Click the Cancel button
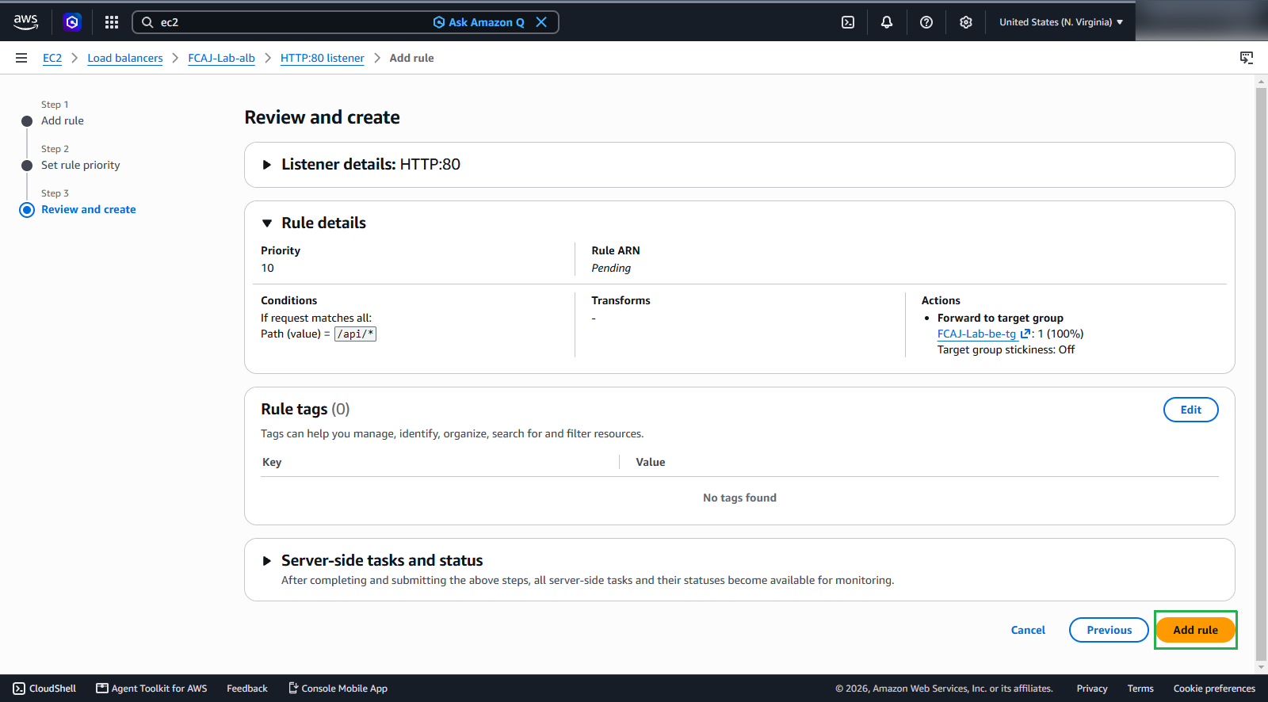The image size is (1268, 702). pyautogui.click(x=1028, y=630)
